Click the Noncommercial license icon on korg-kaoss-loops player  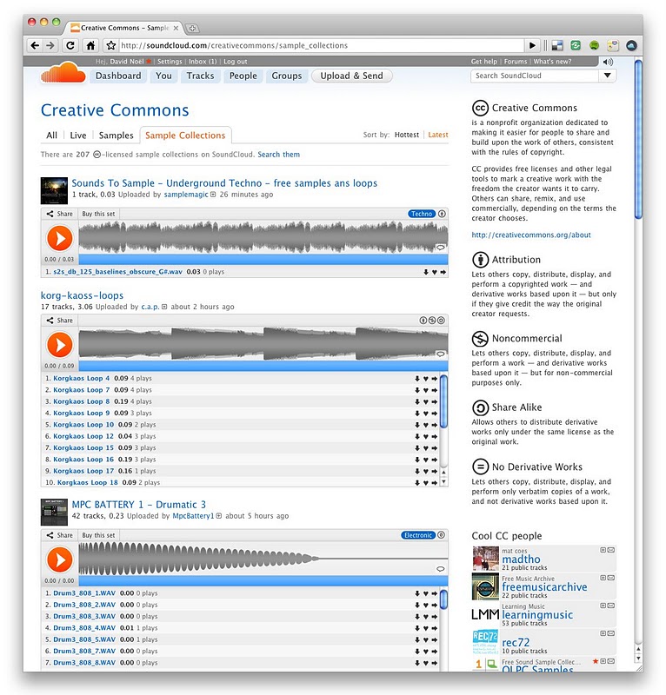432,321
